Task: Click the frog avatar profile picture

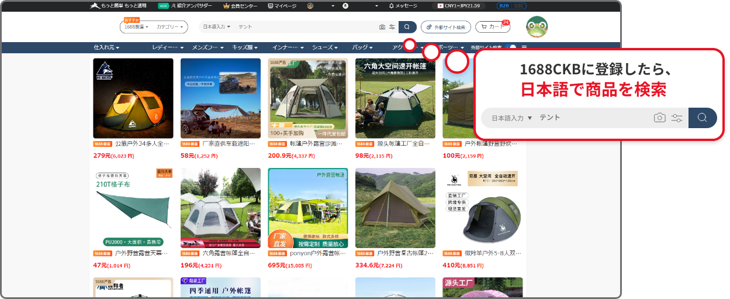Action: pos(537,27)
